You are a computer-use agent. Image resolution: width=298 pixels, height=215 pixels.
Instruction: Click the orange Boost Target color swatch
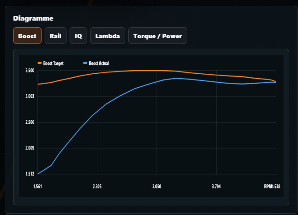tap(39, 63)
